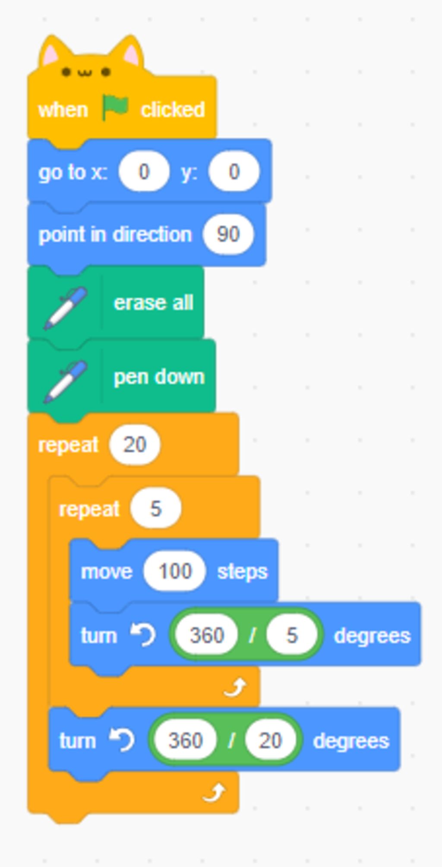
Task: Click the loop arrow of inner repeat block
Action: pyautogui.click(x=235, y=687)
